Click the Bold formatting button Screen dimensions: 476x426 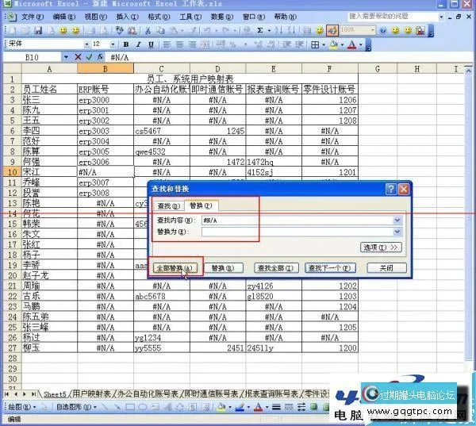pyautogui.click(x=127, y=44)
